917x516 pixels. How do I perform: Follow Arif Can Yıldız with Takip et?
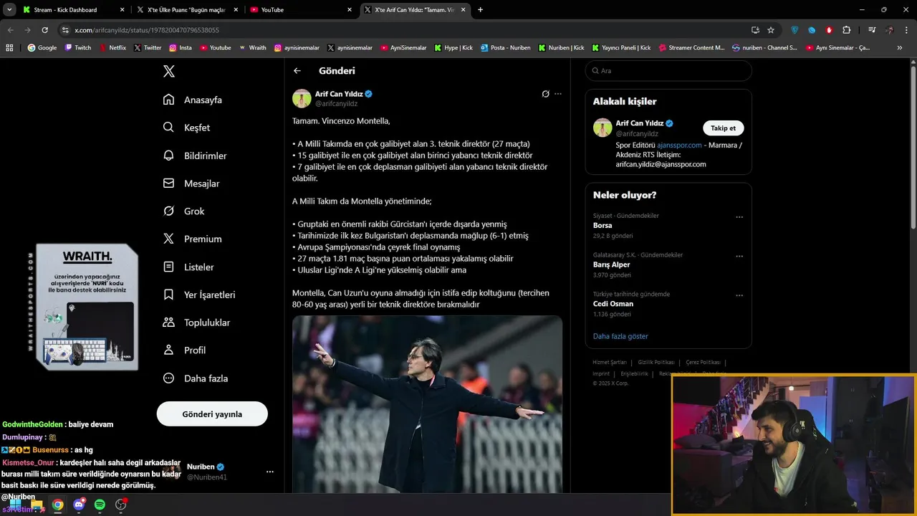click(723, 128)
